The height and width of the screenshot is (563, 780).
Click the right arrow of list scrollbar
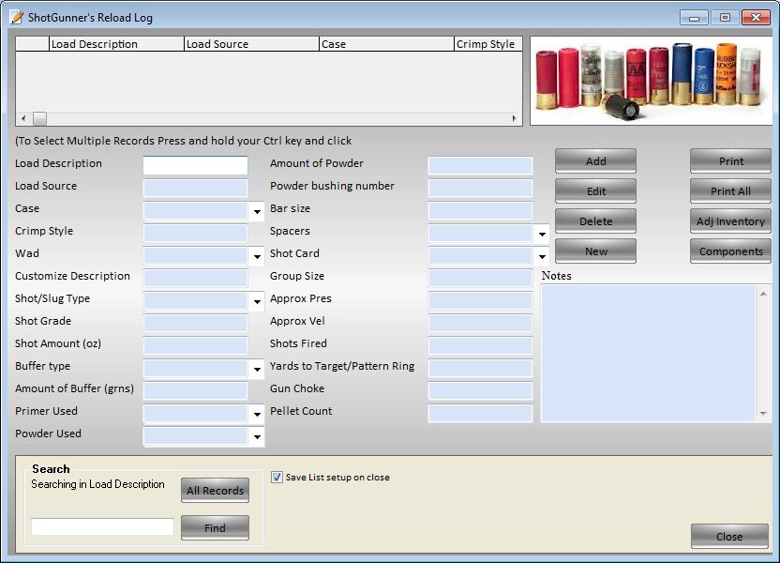[x=514, y=119]
